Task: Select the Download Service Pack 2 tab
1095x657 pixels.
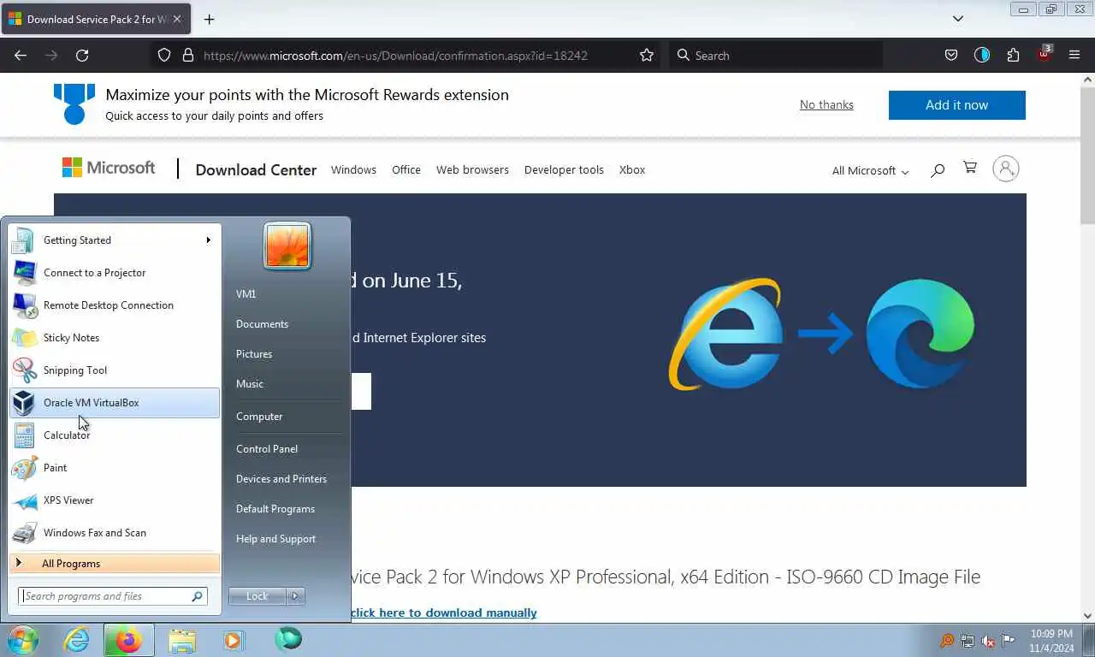Action: click(95, 19)
